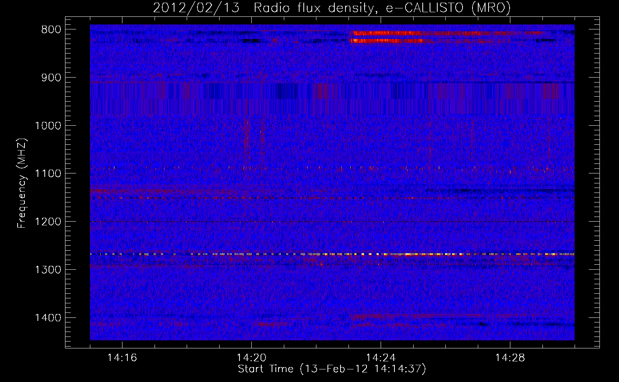Click the plot title '2012/02/13 Radio flux density, e-CALLISTO (MRO)'
Viewport: 619px width, 382px height.
(x=332, y=8)
